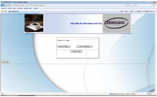Viewport: 157px width, 97px height.
Task: Click the Internet Explorer title bar icon
Action: coord(2,2)
